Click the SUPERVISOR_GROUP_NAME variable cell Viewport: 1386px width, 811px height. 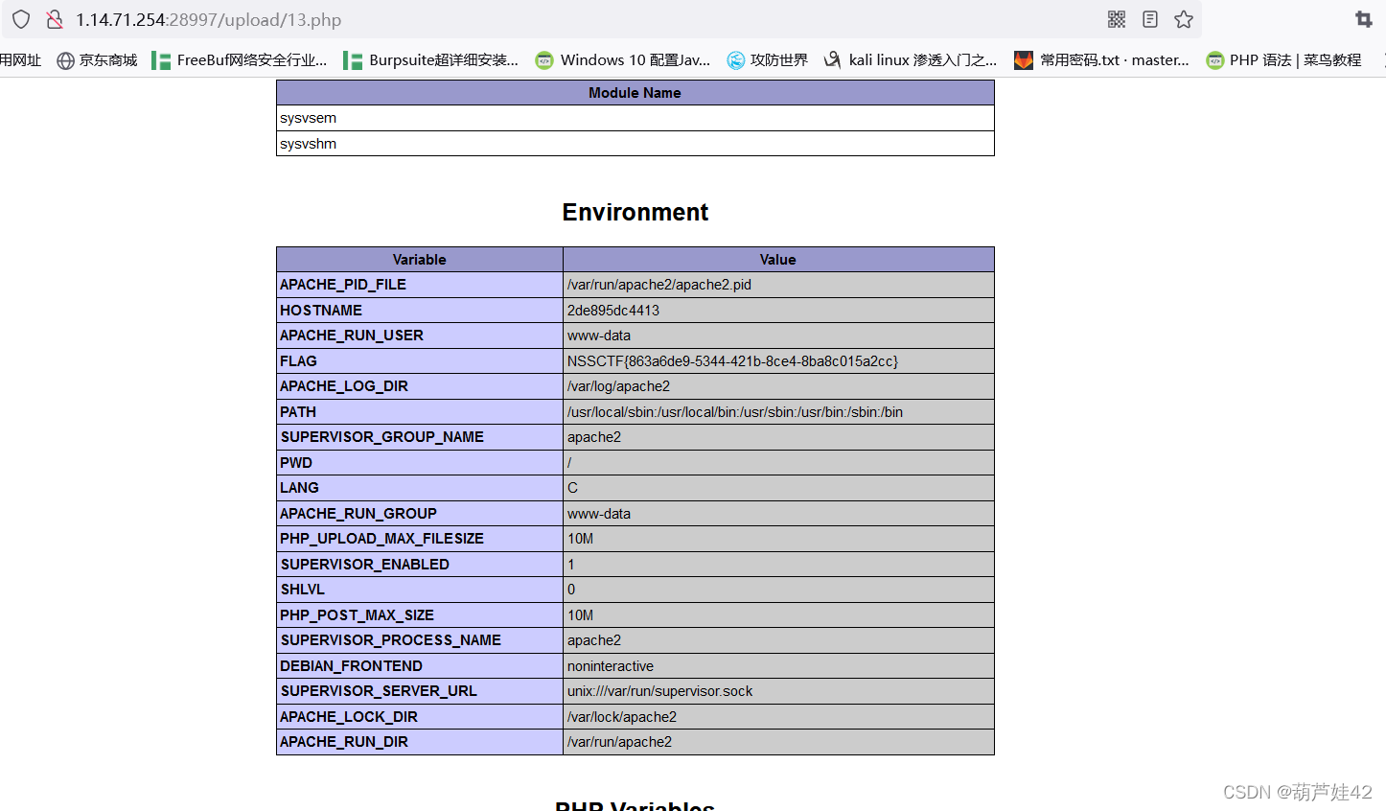pos(420,437)
